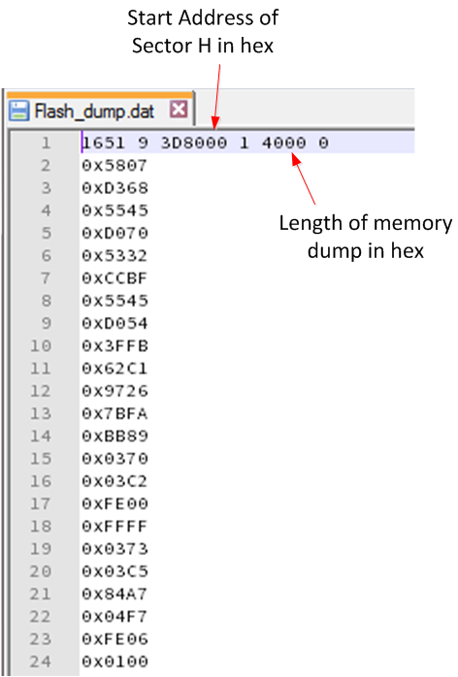Click the save icon on the Flash_dump.dat tab
The width and height of the screenshot is (458, 677).
[19, 111]
